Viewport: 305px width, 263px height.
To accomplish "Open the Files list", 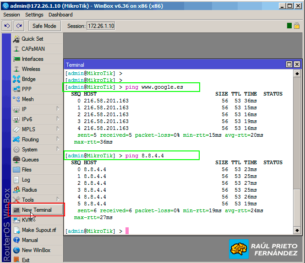I will (x=27, y=170).
